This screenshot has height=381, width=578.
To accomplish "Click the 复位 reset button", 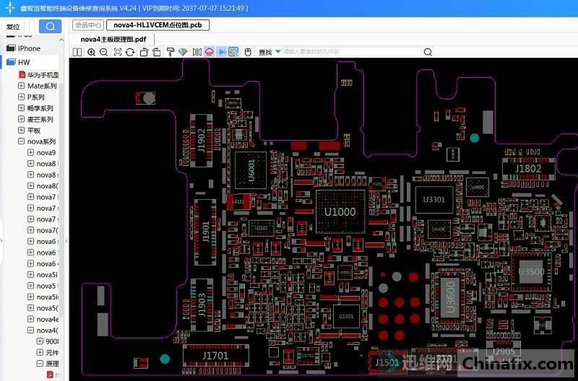I will pyautogui.click(x=13, y=27).
